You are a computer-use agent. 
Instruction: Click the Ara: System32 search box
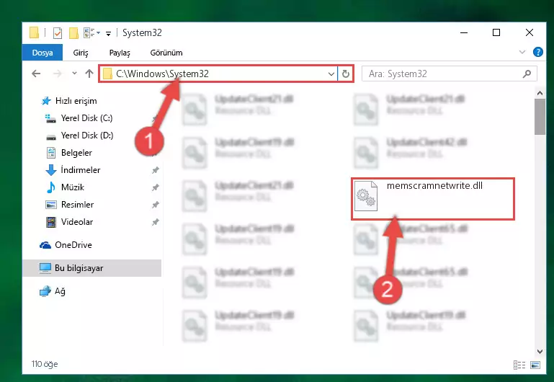tap(449, 74)
